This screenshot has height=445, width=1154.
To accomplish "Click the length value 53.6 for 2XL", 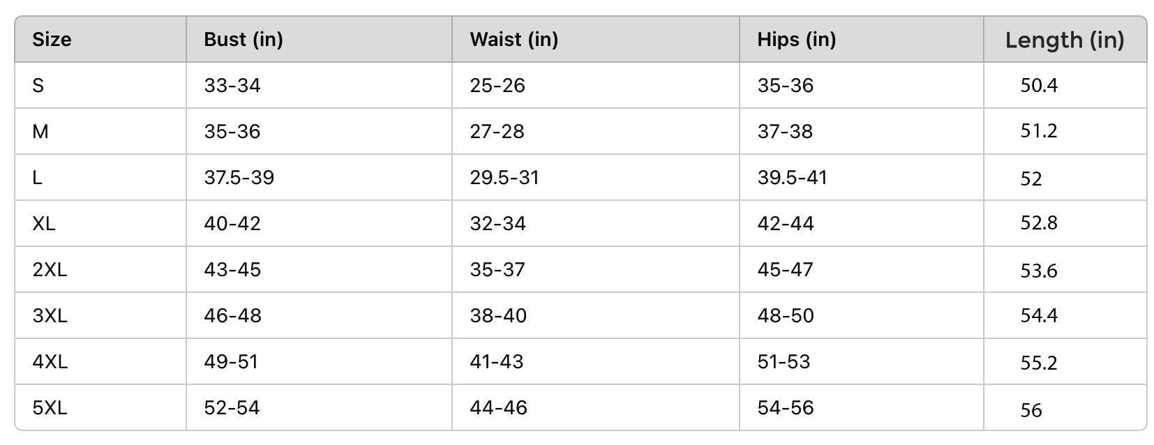I will click(x=1039, y=271).
